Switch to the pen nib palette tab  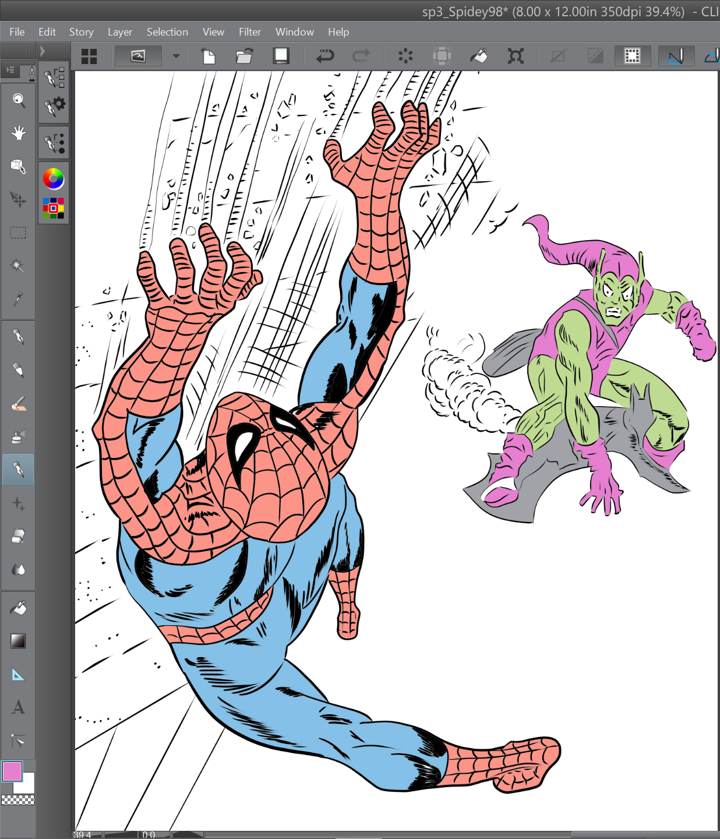coord(31,73)
